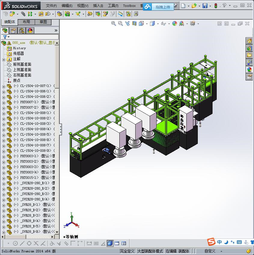
Task: Open the PropertyManager tab icon
Action: 13,31
